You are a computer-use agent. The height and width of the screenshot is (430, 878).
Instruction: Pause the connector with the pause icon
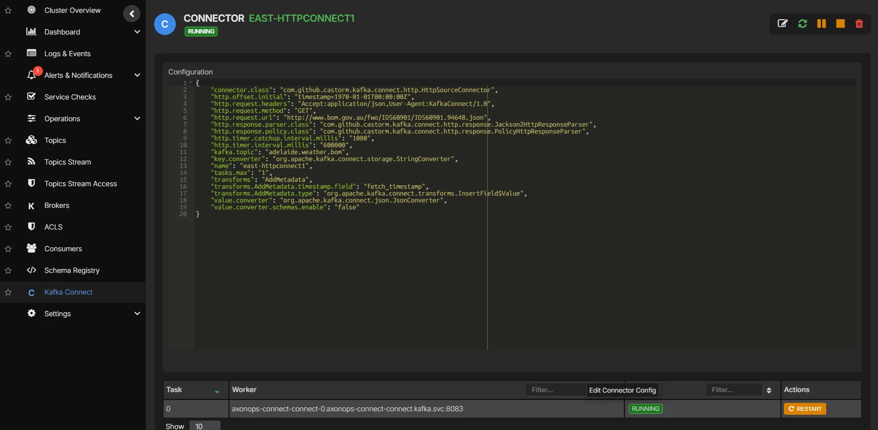click(x=821, y=24)
